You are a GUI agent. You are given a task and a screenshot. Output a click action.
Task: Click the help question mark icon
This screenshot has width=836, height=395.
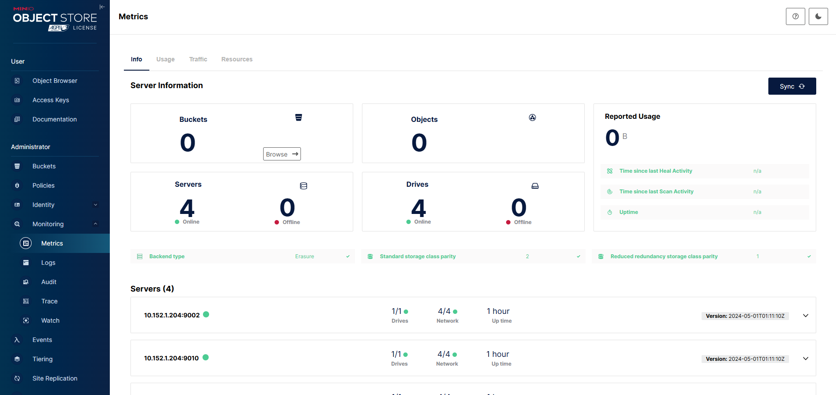point(795,17)
